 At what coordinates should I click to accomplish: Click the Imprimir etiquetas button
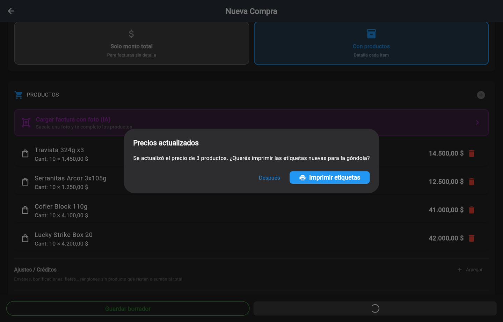tap(329, 177)
